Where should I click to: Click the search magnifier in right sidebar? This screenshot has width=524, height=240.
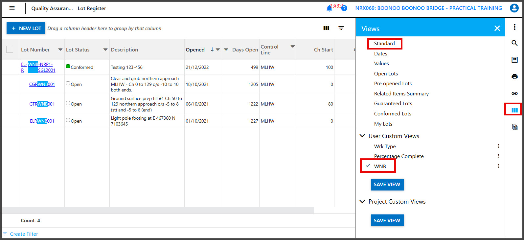pos(514,43)
